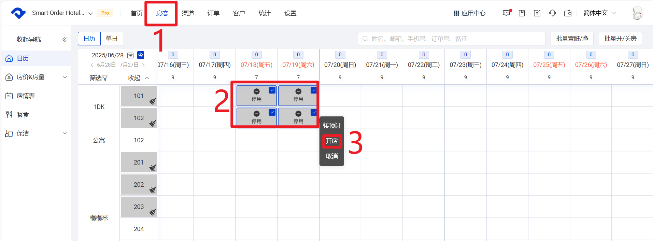Click the 筛选 filter funnel icon

coord(105,78)
